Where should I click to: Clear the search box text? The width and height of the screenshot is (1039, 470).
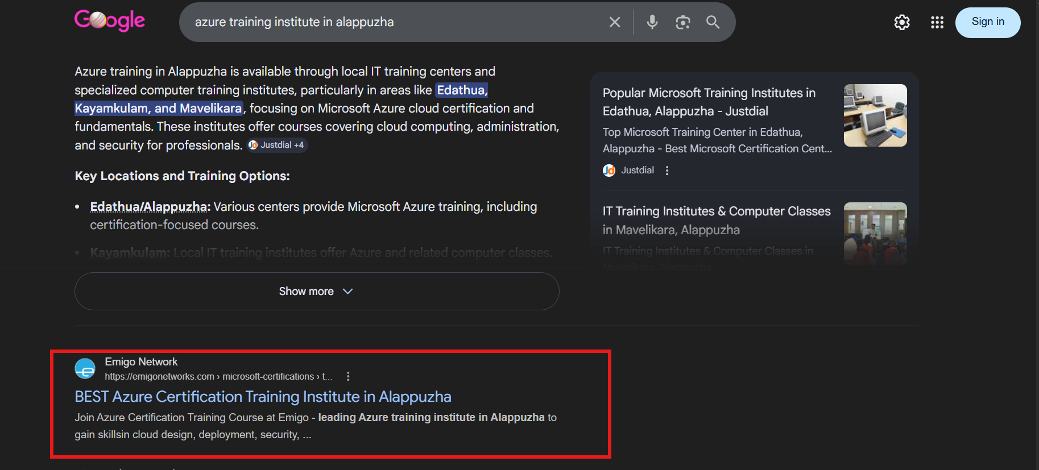[x=614, y=22]
